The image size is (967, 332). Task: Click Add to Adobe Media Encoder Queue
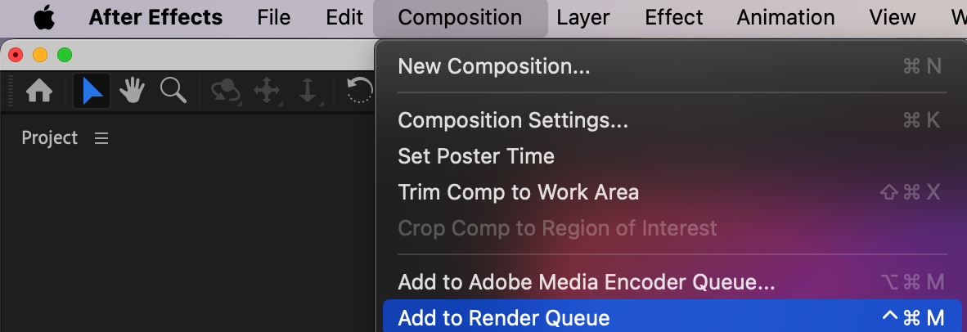(586, 283)
